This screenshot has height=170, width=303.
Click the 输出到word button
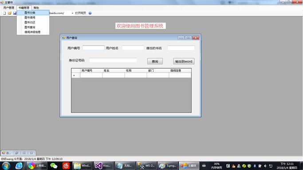pos(184,61)
